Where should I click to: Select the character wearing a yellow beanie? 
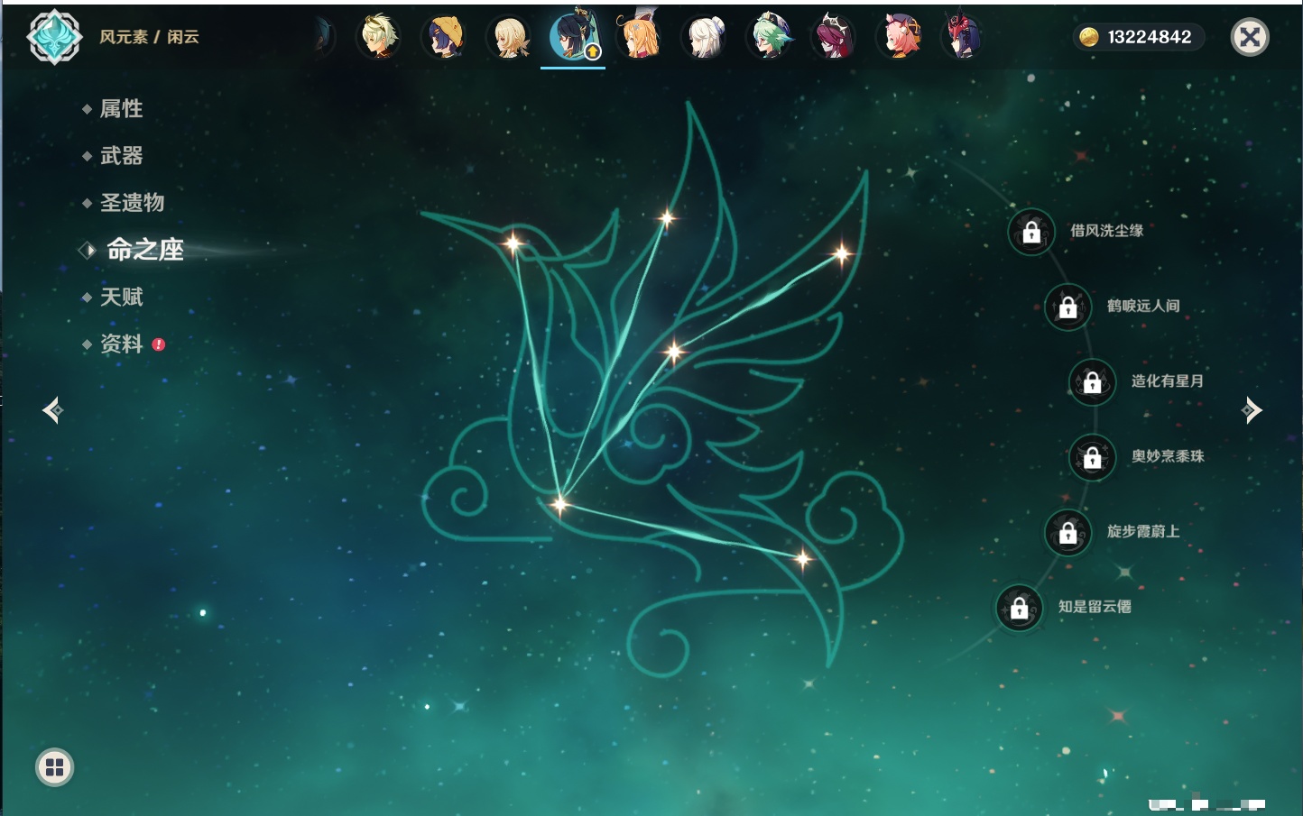[x=444, y=37]
